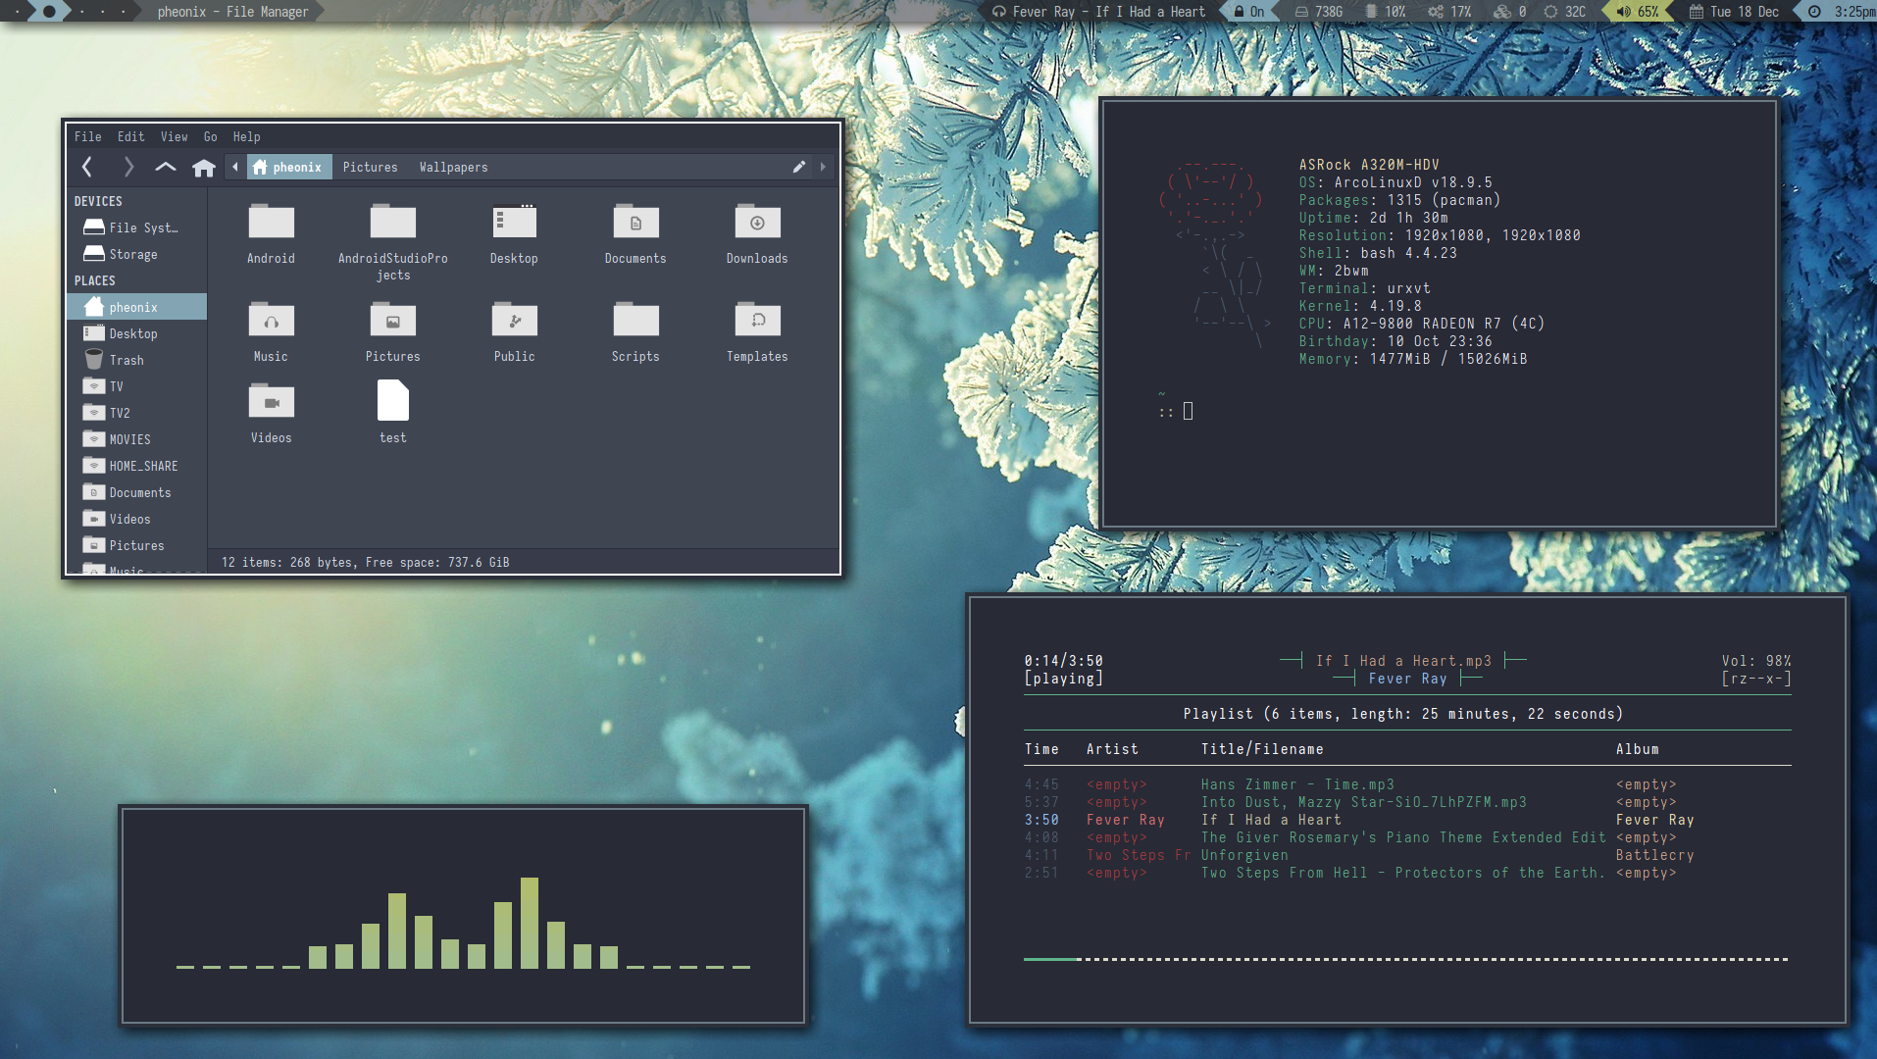1877x1059 pixels.
Task: Open Desktop place in sidebar
Action: coord(136,333)
